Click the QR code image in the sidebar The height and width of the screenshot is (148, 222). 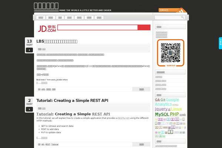pos(171,53)
